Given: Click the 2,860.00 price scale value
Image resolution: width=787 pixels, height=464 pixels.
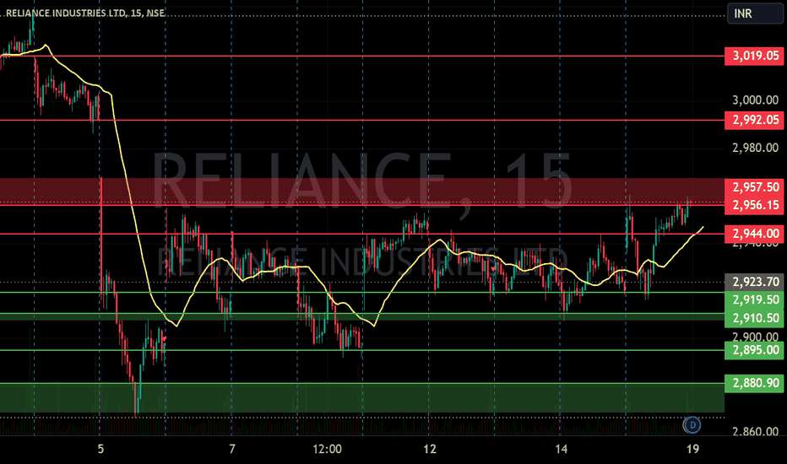Looking at the screenshot, I should 756,431.
